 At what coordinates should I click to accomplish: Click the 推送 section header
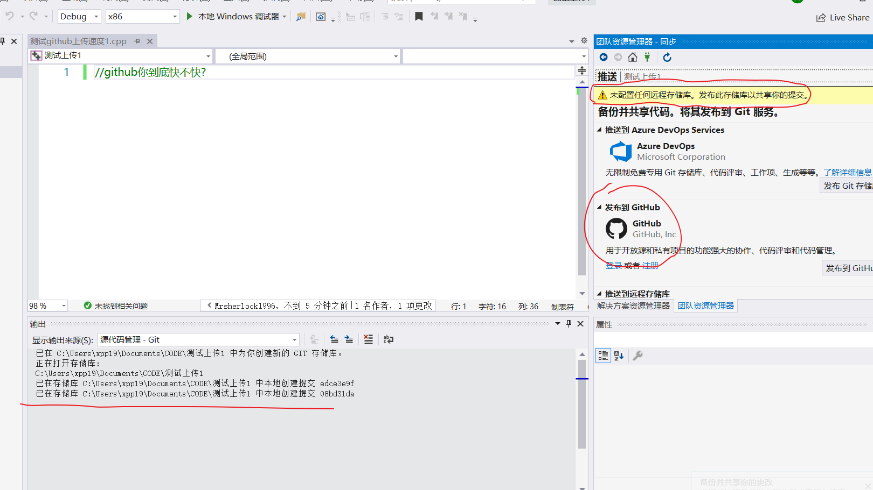point(607,77)
